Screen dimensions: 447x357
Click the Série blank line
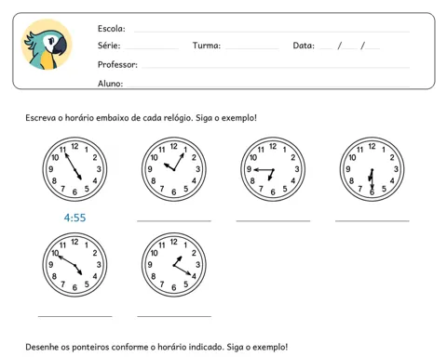(x=151, y=48)
